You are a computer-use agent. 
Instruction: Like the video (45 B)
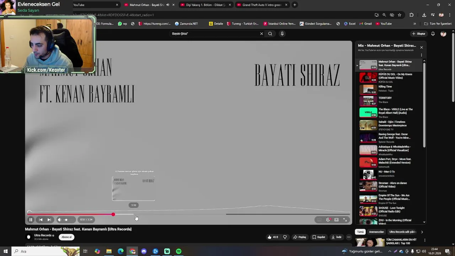point(273,237)
